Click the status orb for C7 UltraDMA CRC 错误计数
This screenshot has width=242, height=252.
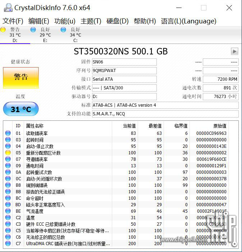pos(8,243)
